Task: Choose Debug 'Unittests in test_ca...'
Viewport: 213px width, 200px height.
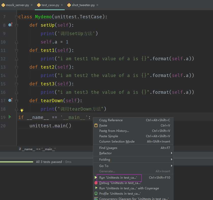Action: [133, 183]
